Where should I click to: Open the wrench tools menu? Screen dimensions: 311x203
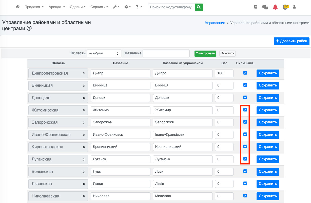[x=116, y=7]
